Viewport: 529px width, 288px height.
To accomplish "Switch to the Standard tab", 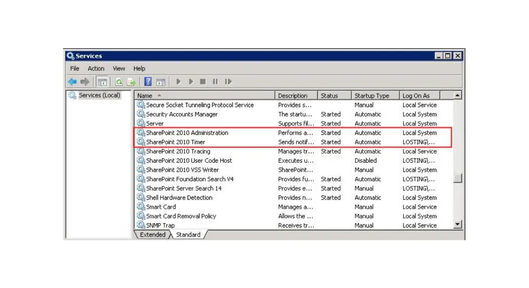I will pos(188,234).
